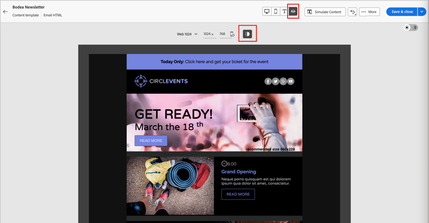
Task: Open the Twitter social icon
Action: click(276, 81)
